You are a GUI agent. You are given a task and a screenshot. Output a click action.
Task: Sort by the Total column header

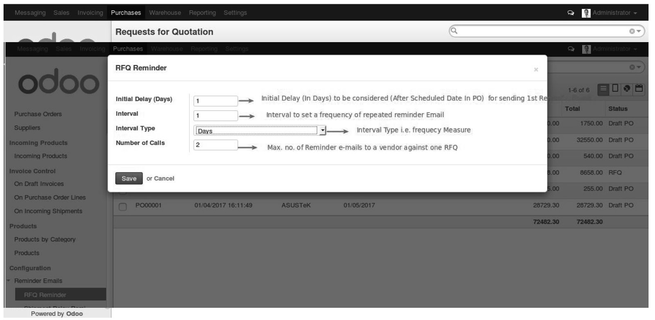coord(572,109)
